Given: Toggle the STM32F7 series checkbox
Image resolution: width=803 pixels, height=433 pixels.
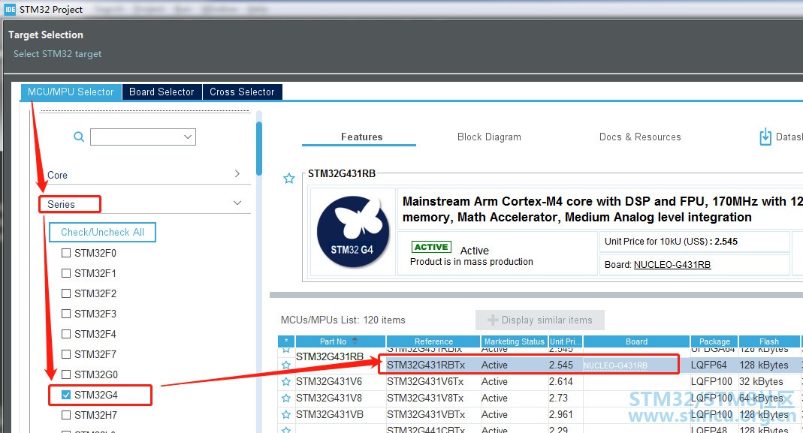Looking at the screenshot, I should (x=66, y=354).
